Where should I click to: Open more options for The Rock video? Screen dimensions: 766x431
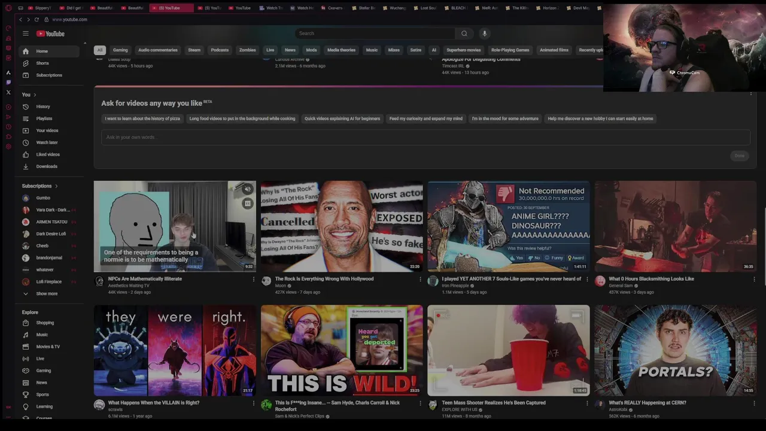420,280
